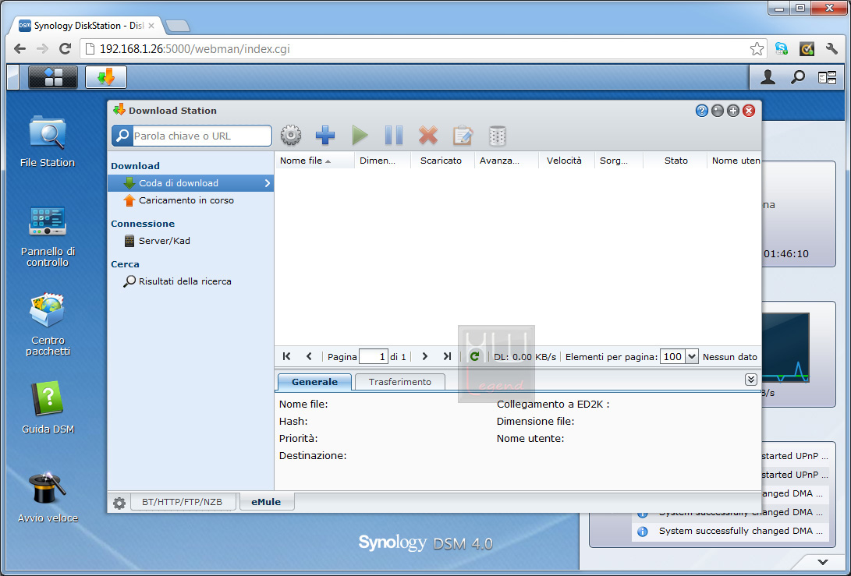The image size is (851, 576).
Task: Sort by Scaricato column header
Action: (441, 161)
